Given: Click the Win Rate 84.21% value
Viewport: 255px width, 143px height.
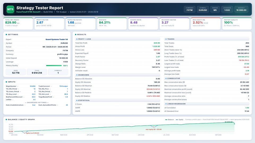Looking at the screenshot, I should 105,23.
